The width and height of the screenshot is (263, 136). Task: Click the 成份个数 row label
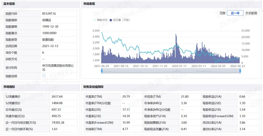(x=11, y=52)
